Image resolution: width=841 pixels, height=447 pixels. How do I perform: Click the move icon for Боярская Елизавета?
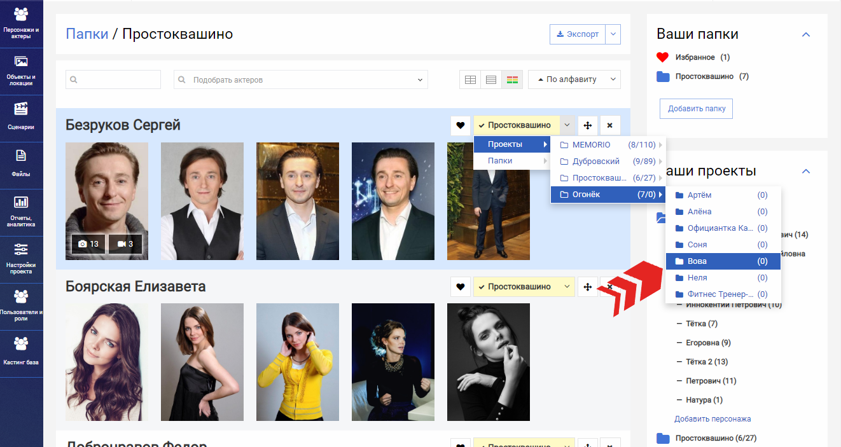coord(587,287)
